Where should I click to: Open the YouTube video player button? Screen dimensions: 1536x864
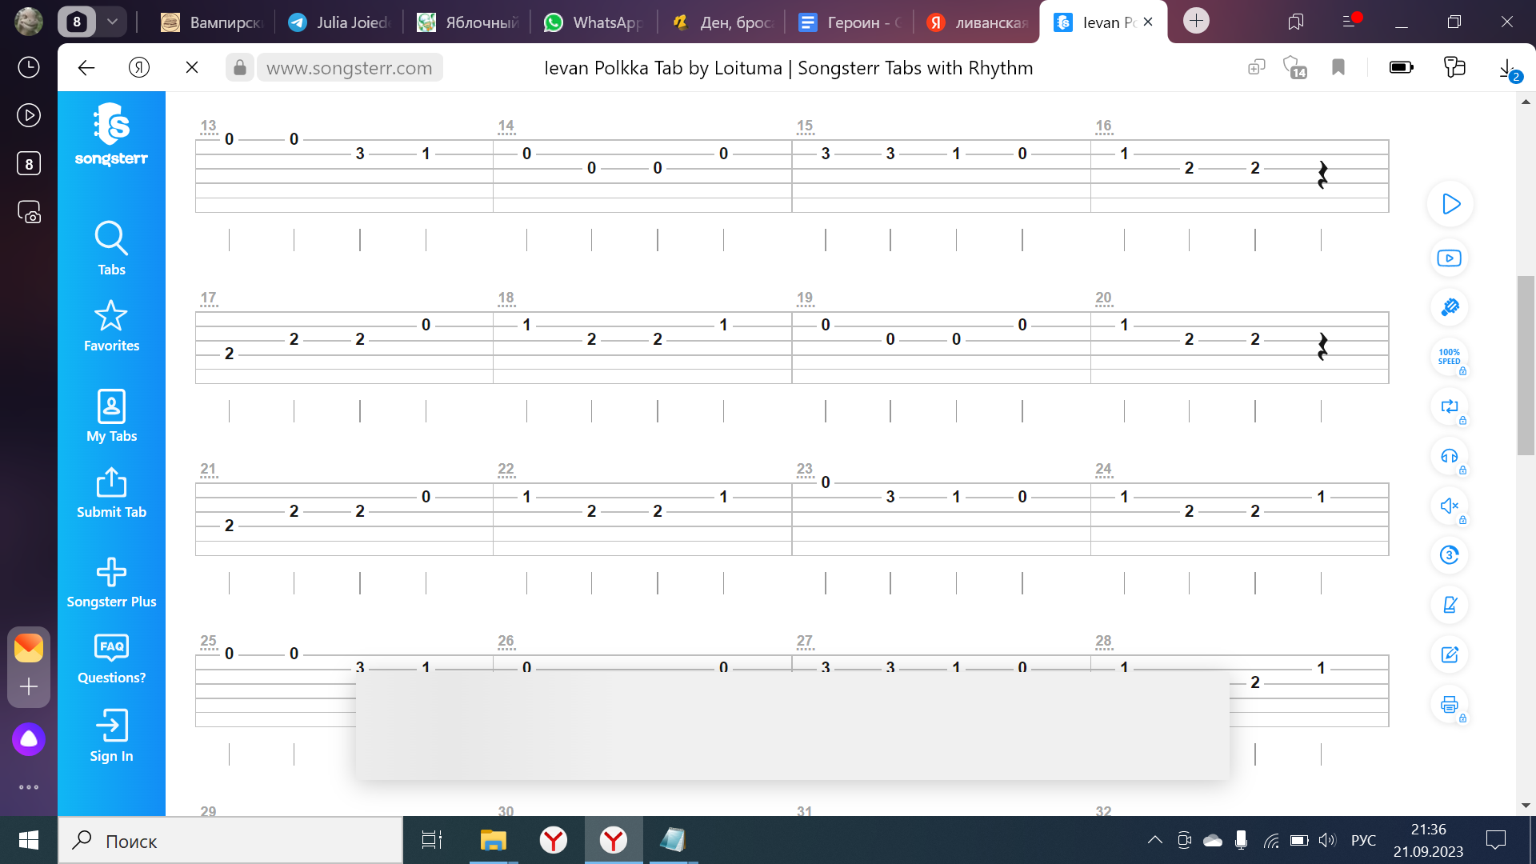pyautogui.click(x=1449, y=258)
